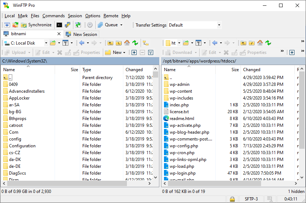Click the New button in local toolbar

point(113,52)
